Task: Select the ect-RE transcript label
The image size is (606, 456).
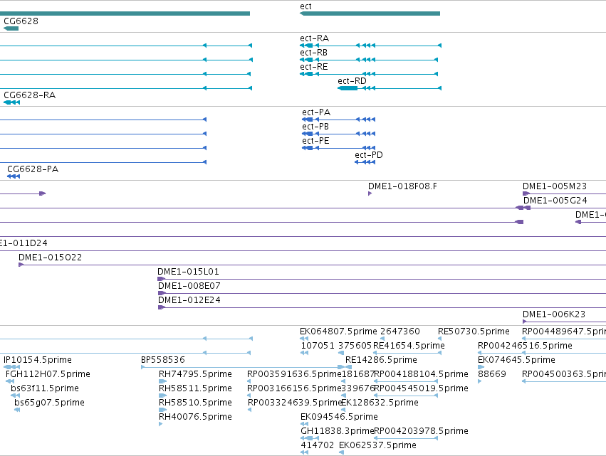Action: coord(314,67)
